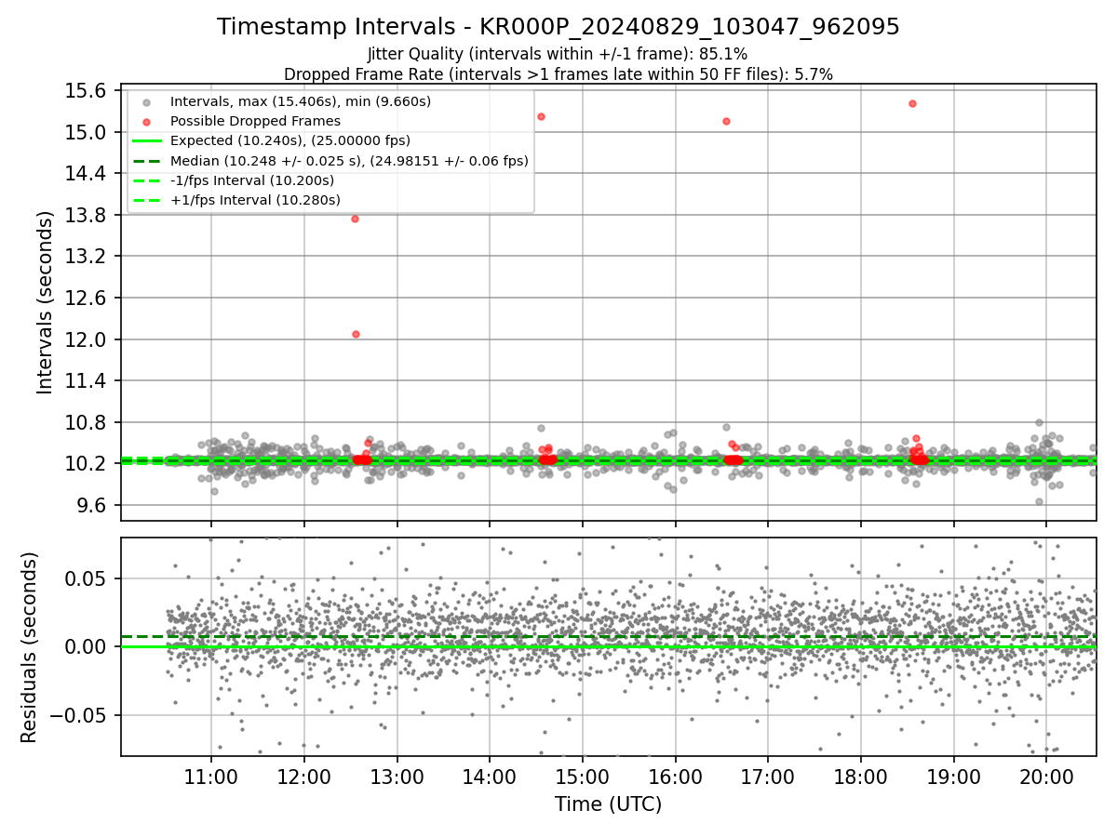The image size is (1117, 837).
Task: Click the highest dropped-frame point near 18:30
Action: [912, 103]
